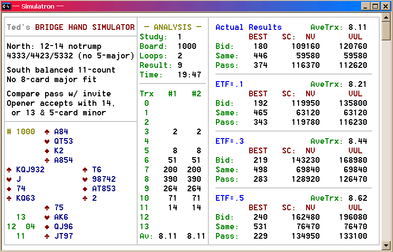Open the Simulatron window system menu icon
The height and width of the screenshot is (252, 393).
tap(6, 6)
